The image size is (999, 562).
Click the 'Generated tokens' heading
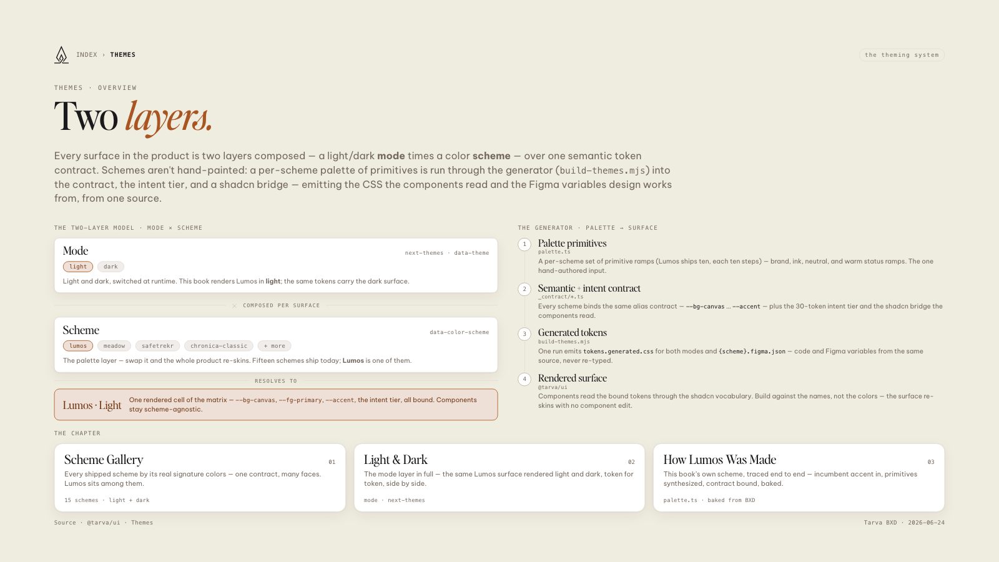pyautogui.click(x=573, y=333)
